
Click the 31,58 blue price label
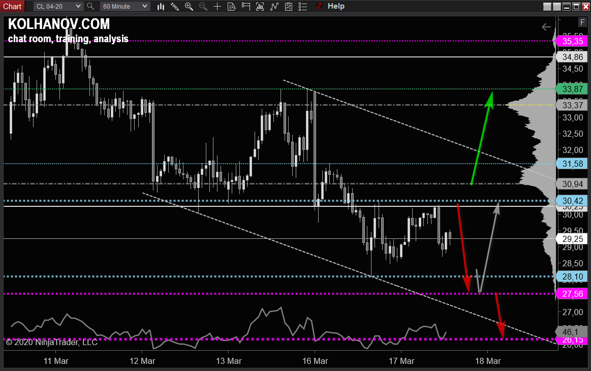pos(572,164)
